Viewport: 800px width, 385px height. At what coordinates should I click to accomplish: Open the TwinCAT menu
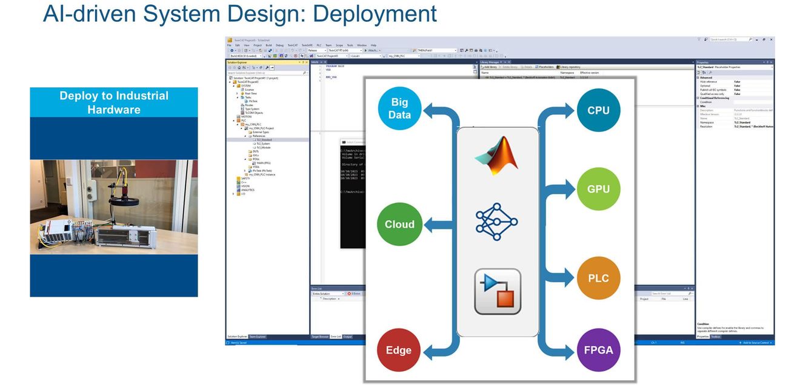[x=293, y=45]
